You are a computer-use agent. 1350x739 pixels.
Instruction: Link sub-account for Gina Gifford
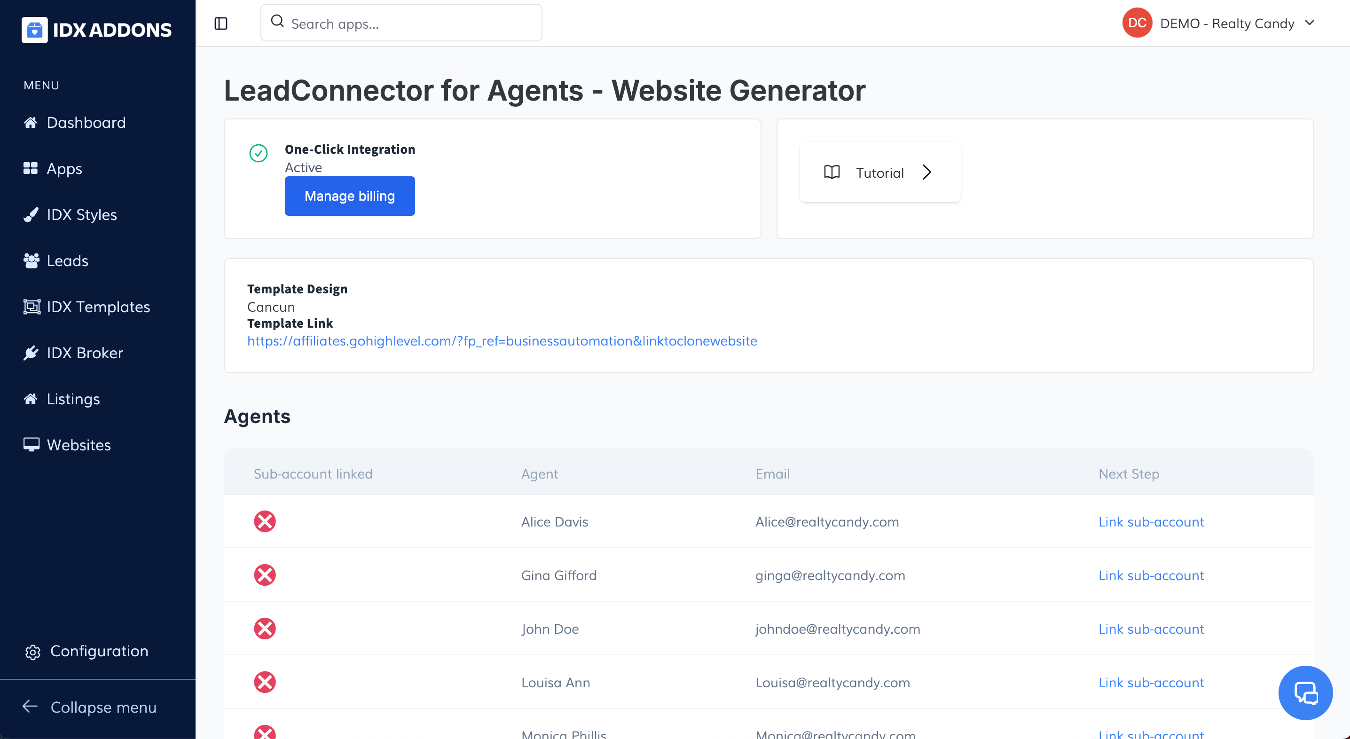(1151, 575)
